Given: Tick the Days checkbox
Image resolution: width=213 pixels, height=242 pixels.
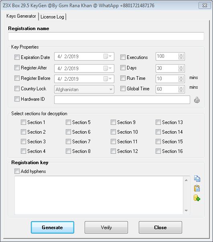Looking at the screenshot, I should coord(123,67).
